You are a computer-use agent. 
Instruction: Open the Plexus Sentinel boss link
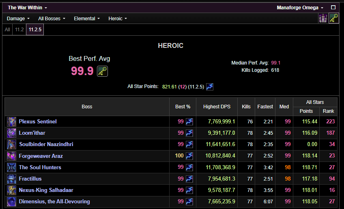pos(38,122)
